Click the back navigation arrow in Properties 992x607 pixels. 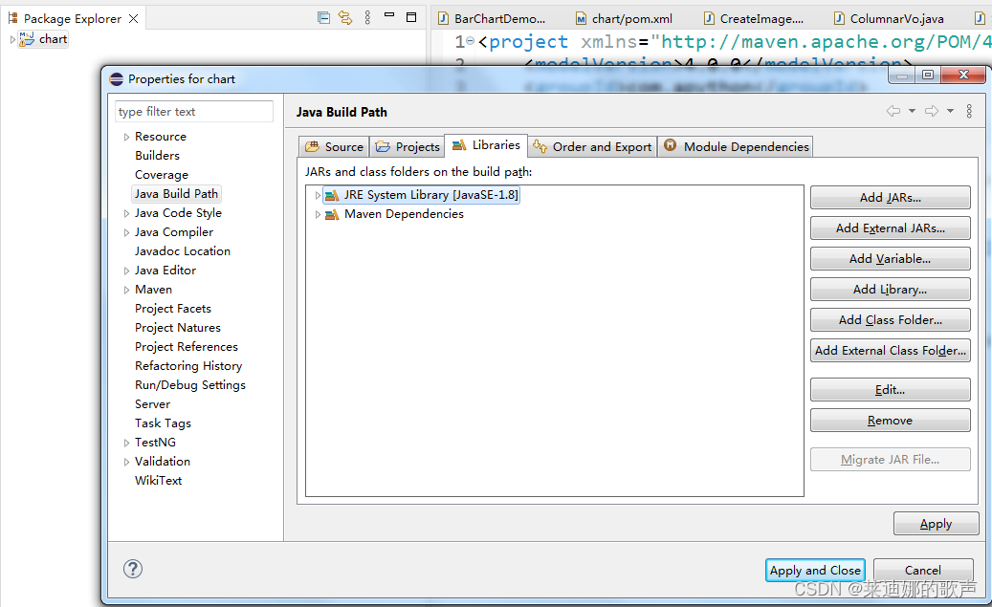click(893, 111)
